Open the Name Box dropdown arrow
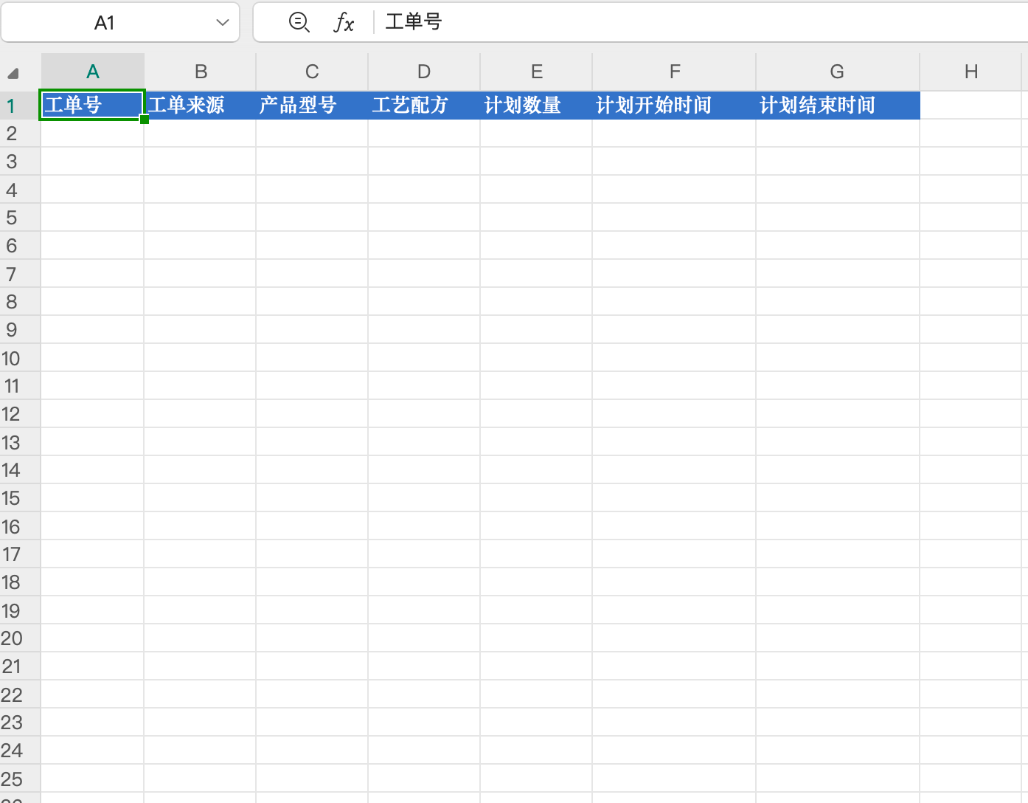The height and width of the screenshot is (803, 1028). [222, 22]
